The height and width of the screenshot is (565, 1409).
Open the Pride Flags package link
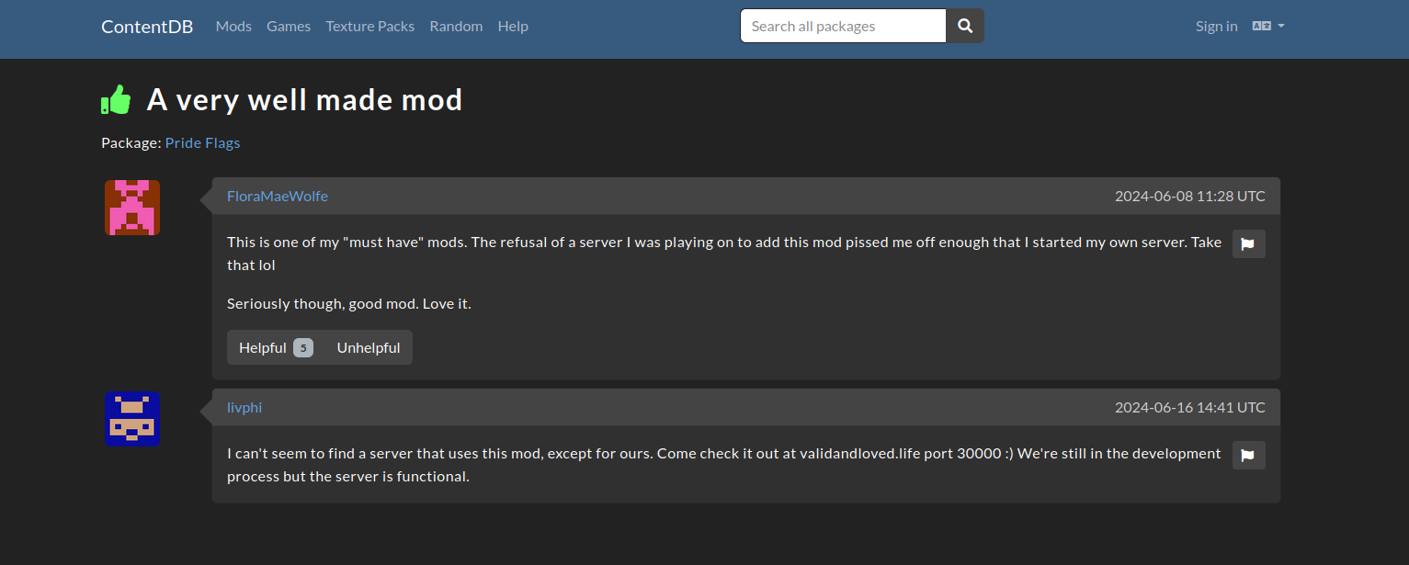(x=202, y=142)
